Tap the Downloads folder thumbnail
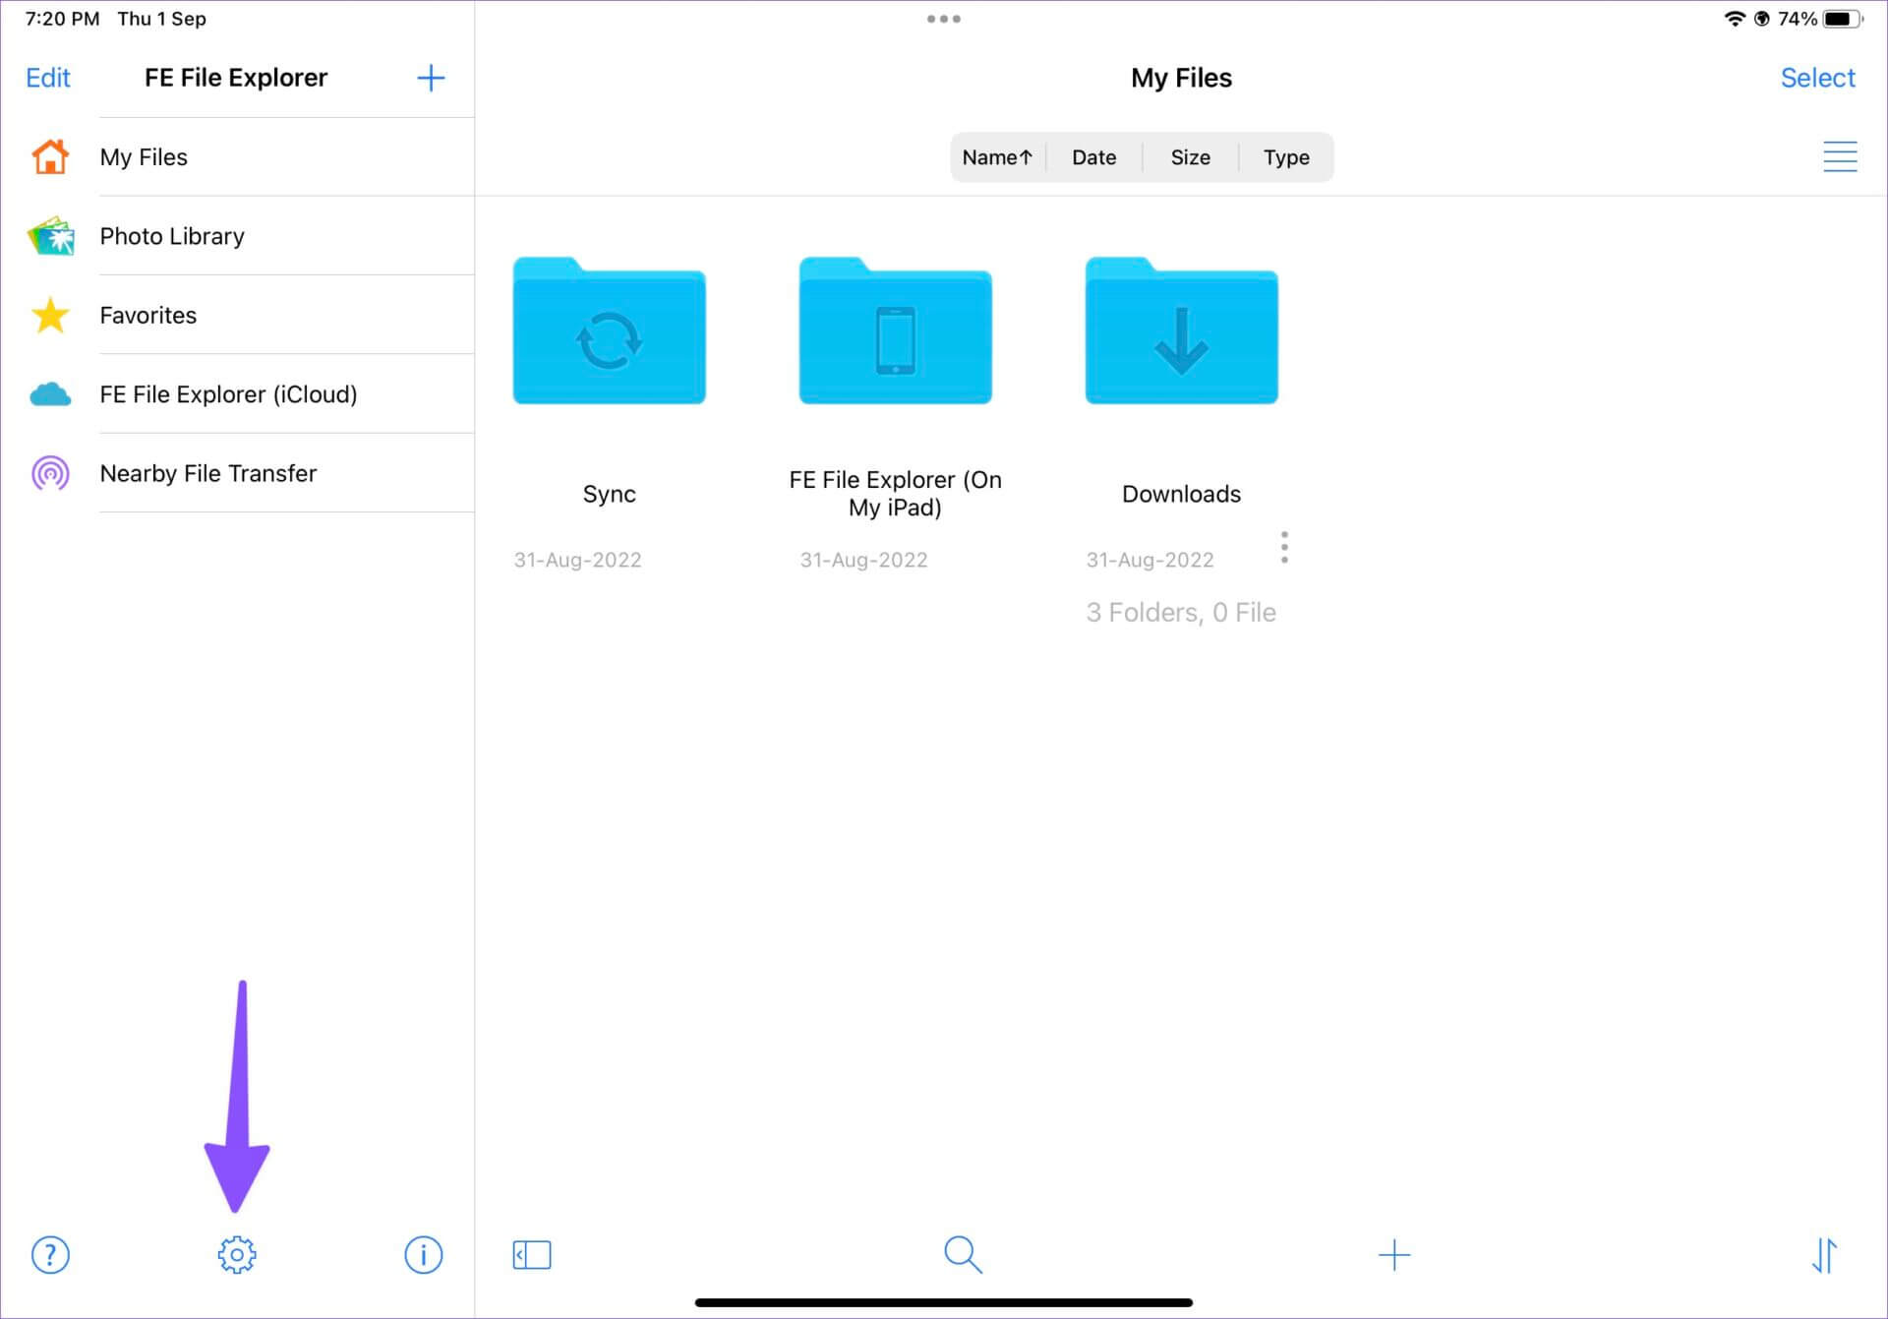Viewport: 1888px width, 1319px height. click(1181, 329)
